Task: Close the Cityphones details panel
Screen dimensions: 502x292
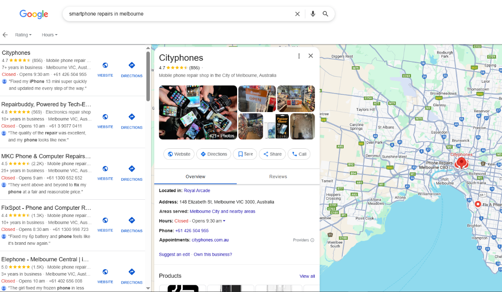Action: 310,56
